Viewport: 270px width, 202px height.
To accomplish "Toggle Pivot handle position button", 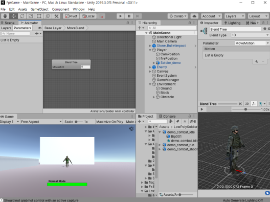I will [71, 16].
